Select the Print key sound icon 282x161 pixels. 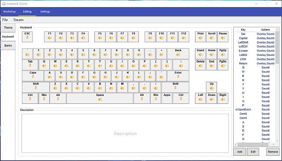coord(201,38)
